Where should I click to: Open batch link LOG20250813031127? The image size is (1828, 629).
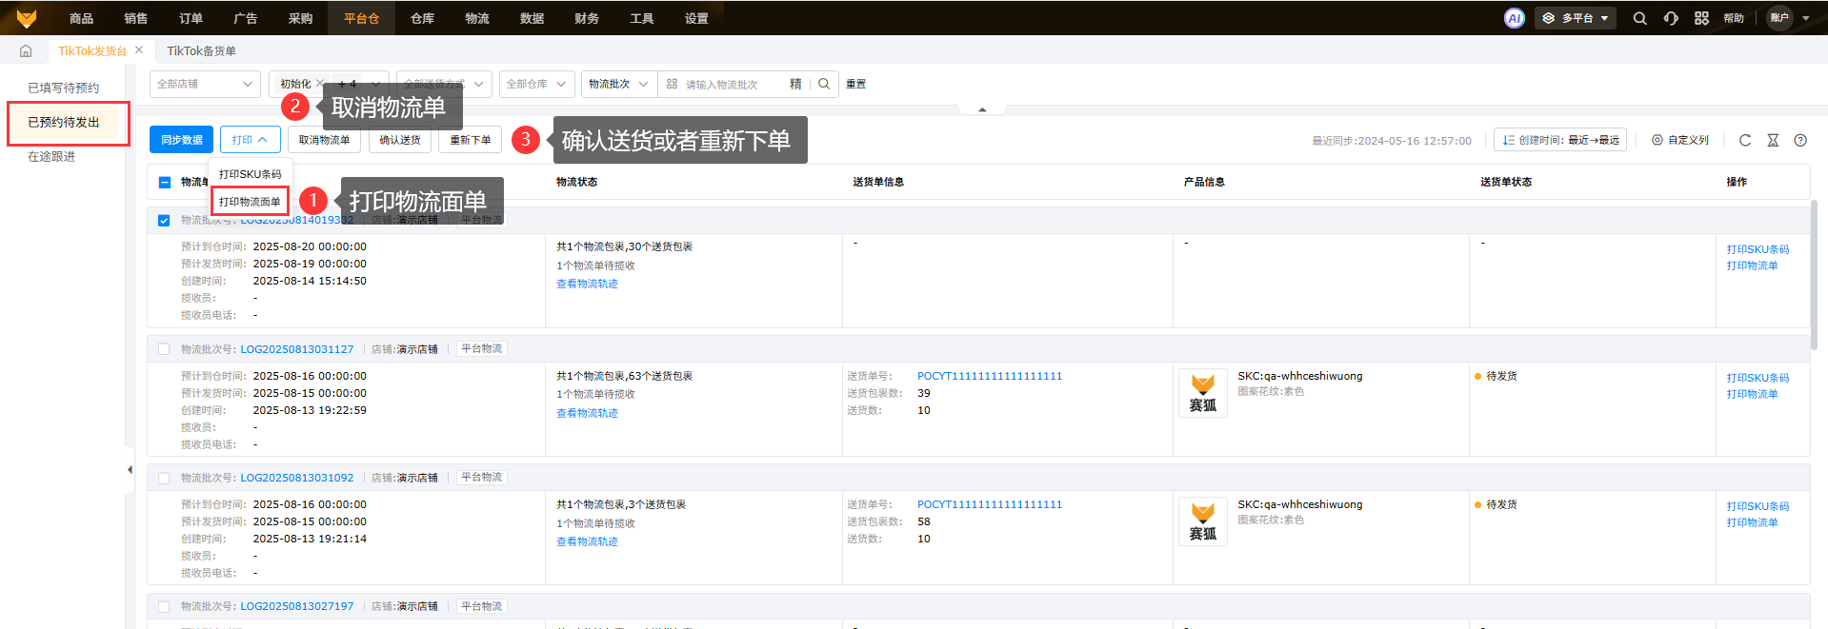[x=296, y=349]
